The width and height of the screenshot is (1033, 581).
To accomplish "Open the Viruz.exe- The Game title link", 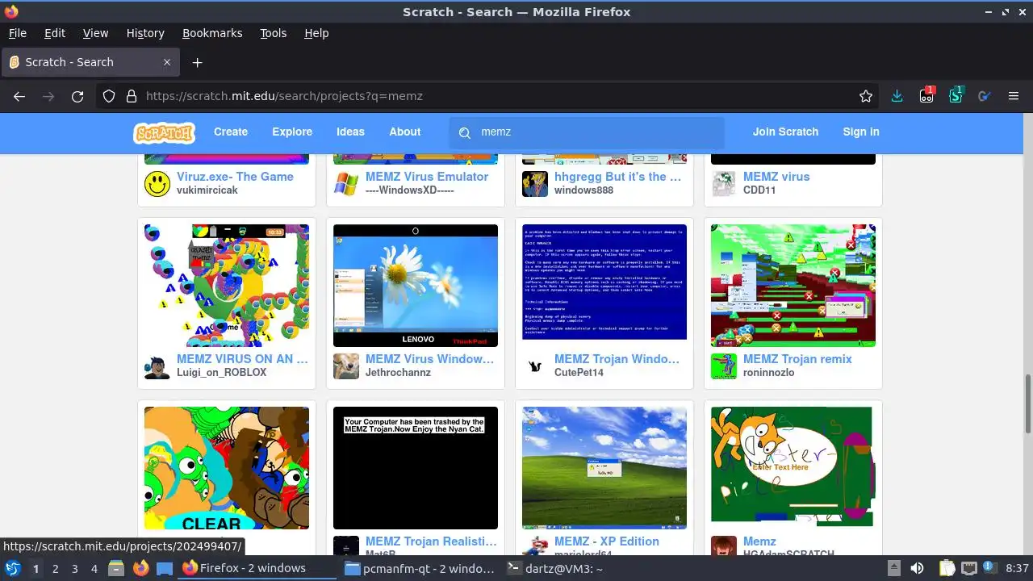I will 235,177.
